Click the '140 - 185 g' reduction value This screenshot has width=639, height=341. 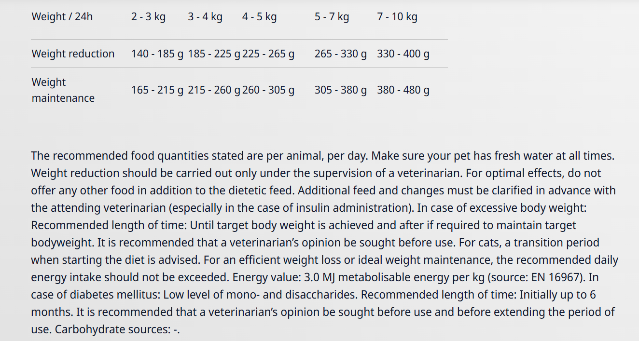[157, 54]
